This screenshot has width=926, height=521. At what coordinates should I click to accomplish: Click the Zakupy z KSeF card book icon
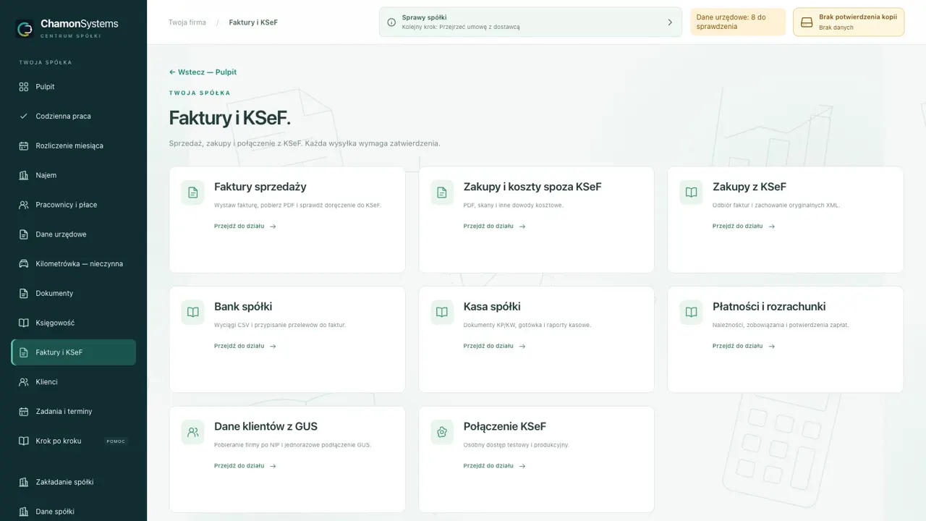691,192
